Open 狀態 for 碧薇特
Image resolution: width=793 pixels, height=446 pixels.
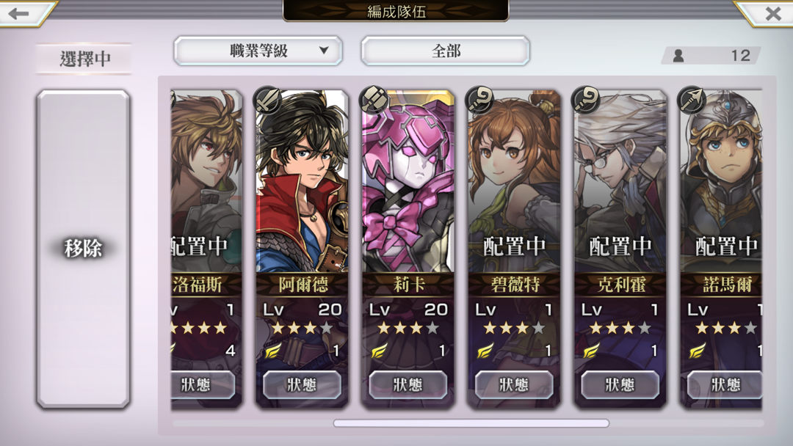tap(514, 385)
